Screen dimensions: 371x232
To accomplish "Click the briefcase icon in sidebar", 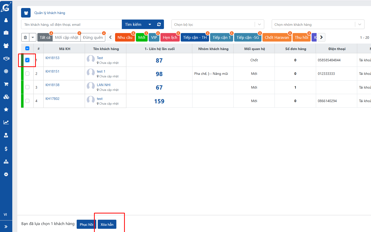I will click(6, 33).
